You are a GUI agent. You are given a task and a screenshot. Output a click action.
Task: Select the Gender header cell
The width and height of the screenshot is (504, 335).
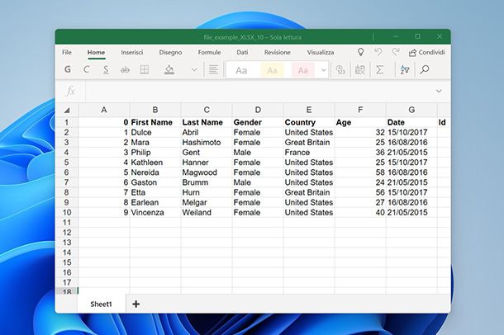(258, 122)
